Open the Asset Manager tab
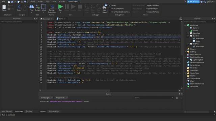Image resolution: width=216 pixels, height=121 pixels. (7, 111)
